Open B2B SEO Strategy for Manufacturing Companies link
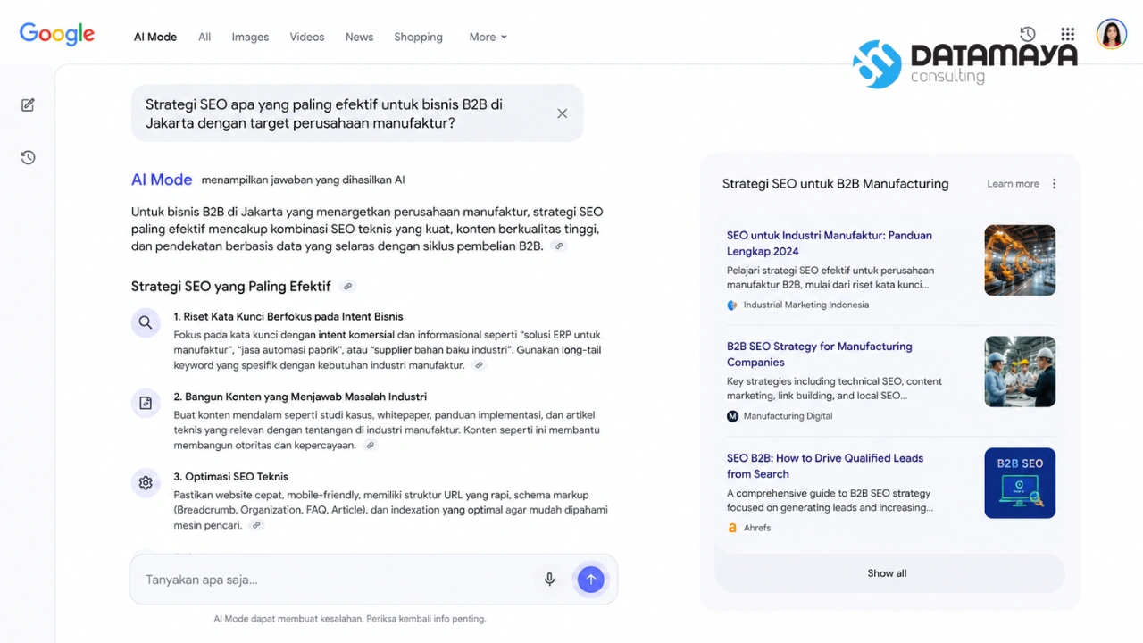 click(820, 355)
